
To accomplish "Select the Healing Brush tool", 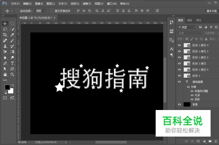I will click(x=5, y=40).
